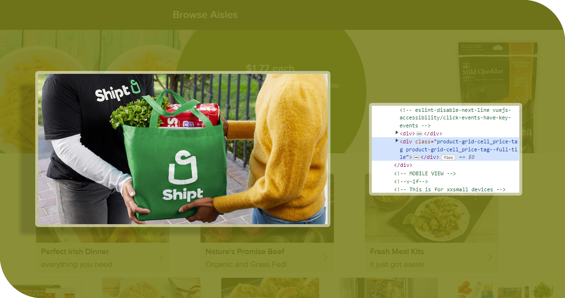Open the Perfect Irish Dinner link
Viewport: 565px width, 298px height.
(75, 251)
